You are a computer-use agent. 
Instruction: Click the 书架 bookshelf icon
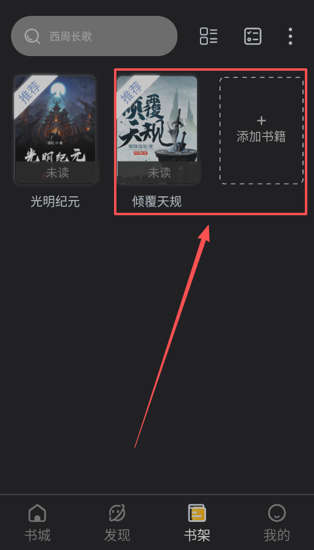point(197,513)
